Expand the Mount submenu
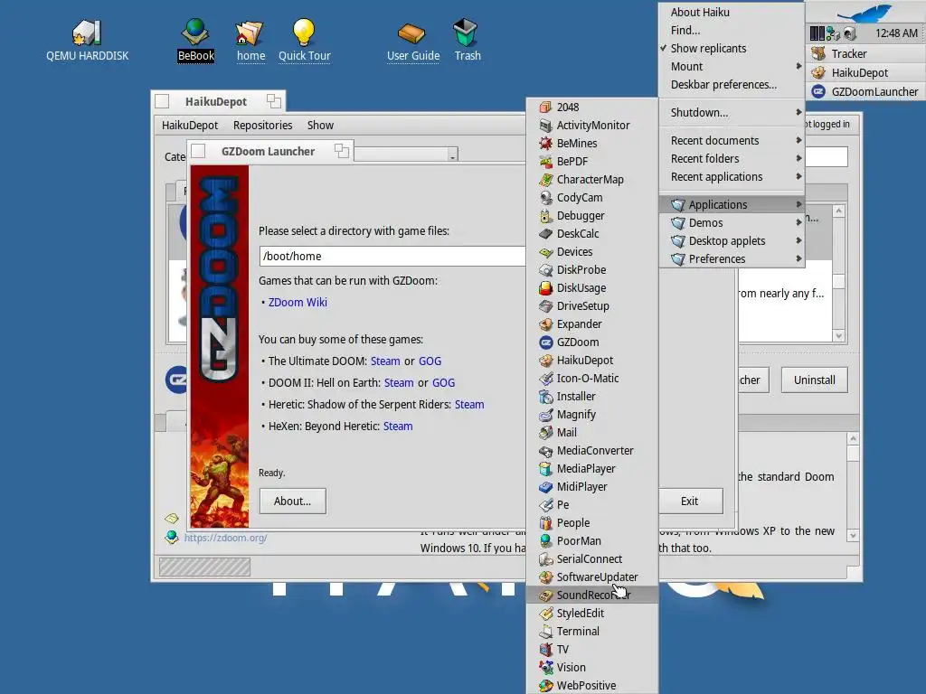Viewport: 926px width, 694px height. [x=731, y=67]
